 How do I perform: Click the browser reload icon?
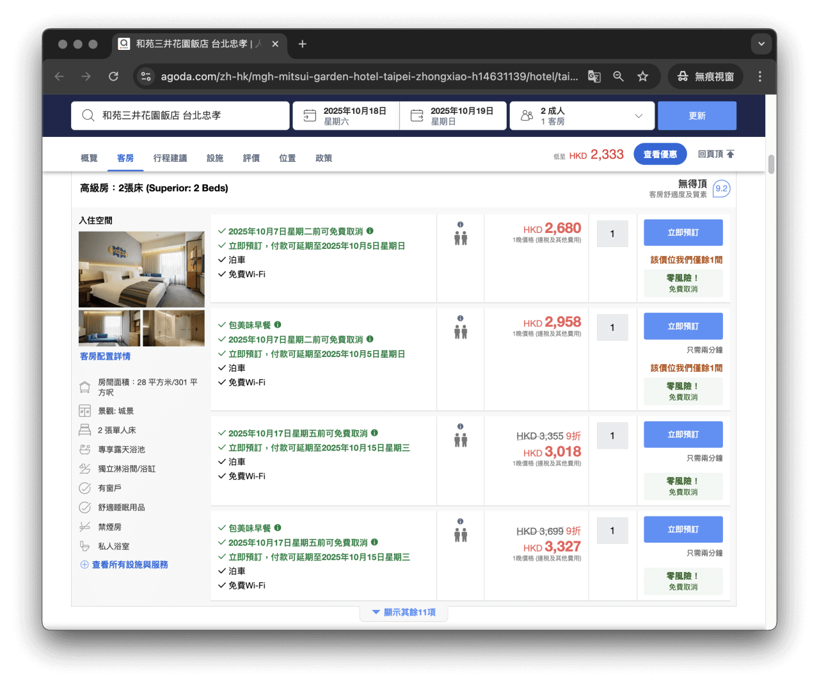click(x=113, y=76)
